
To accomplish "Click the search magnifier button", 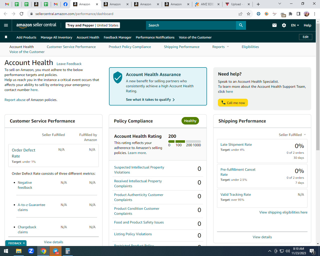I will tap(241, 25).
